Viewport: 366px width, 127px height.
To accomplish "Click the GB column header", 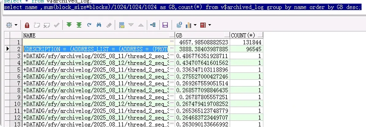I will pyautogui.click(x=203, y=35).
